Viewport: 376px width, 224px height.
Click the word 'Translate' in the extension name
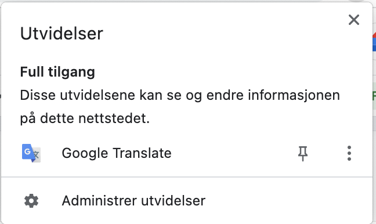142,153
